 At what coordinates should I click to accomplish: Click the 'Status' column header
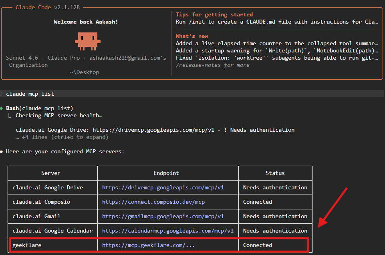pyautogui.click(x=275, y=173)
